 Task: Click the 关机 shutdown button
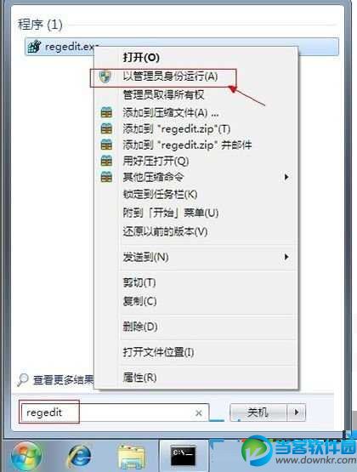pos(258,412)
